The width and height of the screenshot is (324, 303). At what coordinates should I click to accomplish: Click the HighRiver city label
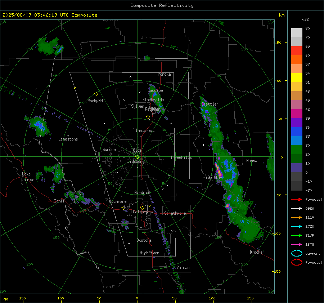(x=149, y=253)
